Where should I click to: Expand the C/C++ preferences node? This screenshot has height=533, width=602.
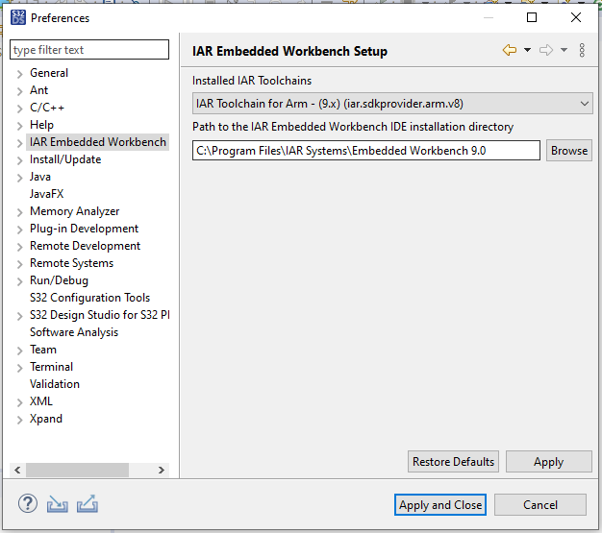[x=20, y=109]
